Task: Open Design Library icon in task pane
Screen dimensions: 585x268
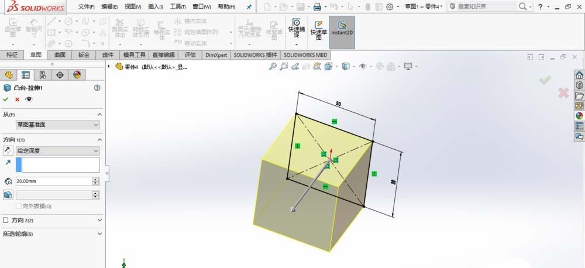Action: click(579, 85)
